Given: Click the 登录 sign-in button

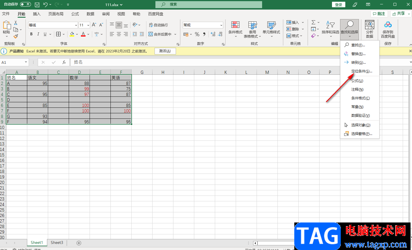Looking at the screenshot, I should (x=339, y=5).
